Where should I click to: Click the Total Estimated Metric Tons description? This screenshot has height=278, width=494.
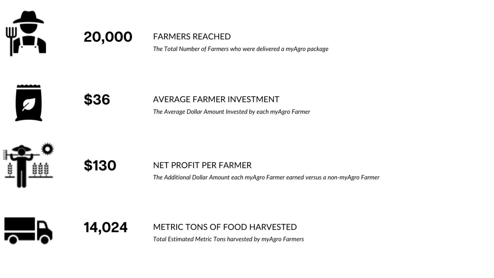228,239
